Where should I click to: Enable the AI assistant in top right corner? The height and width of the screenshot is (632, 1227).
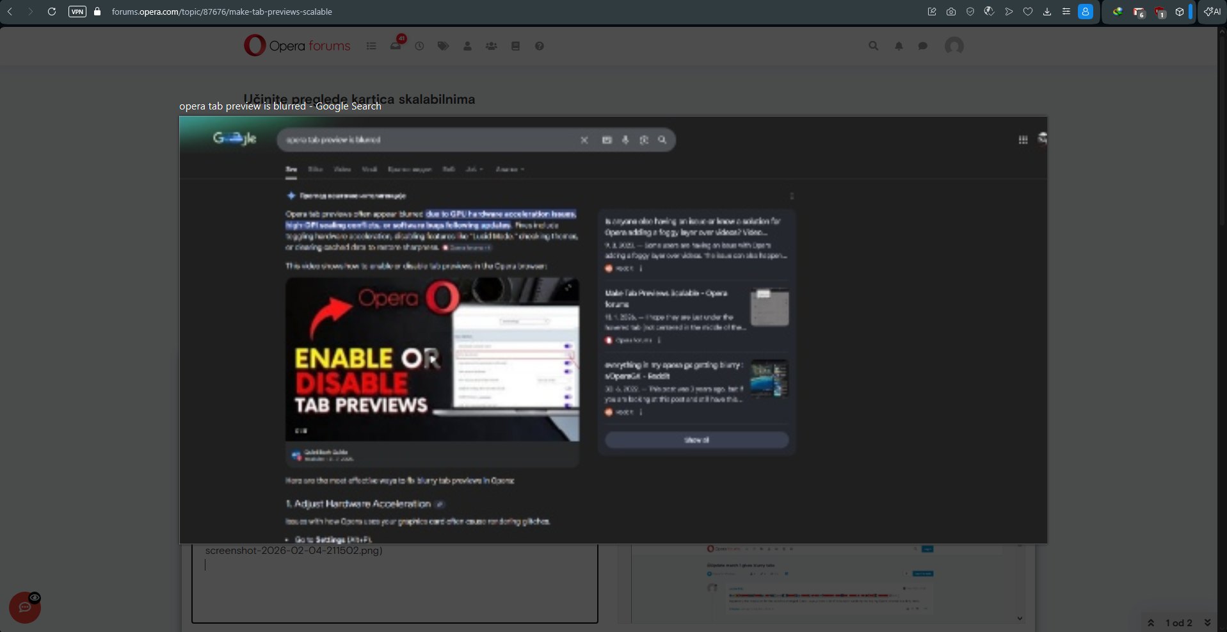[x=1212, y=11]
